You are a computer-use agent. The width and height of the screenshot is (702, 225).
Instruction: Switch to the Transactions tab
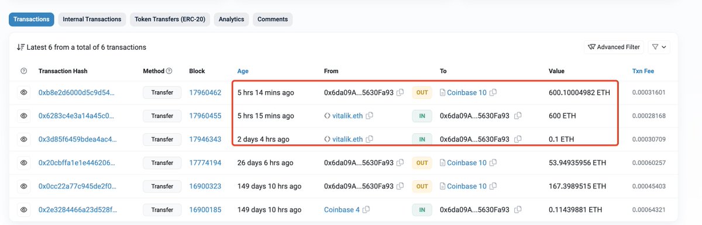point(31,19)
